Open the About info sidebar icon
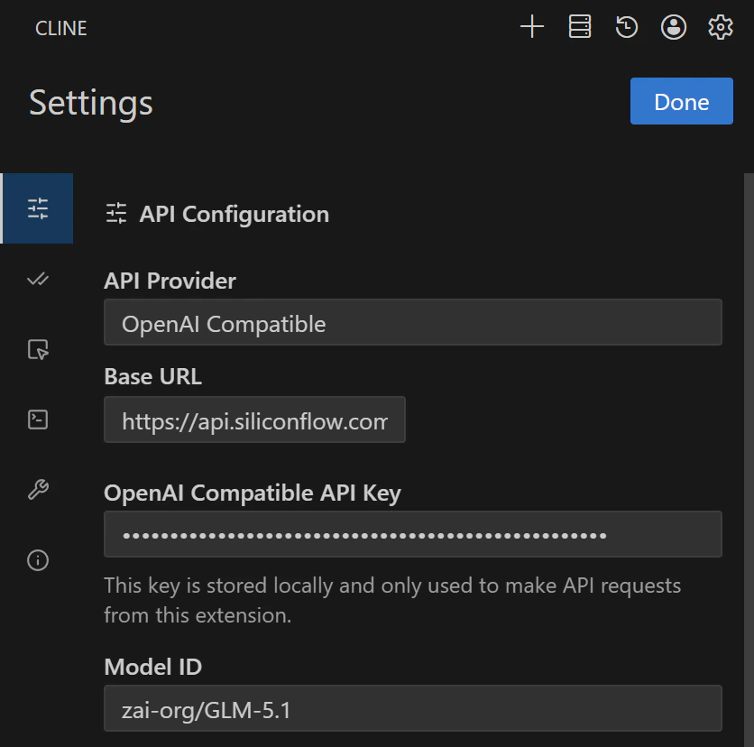The height and width of the screenshot is (747, 754). (38, 560)
